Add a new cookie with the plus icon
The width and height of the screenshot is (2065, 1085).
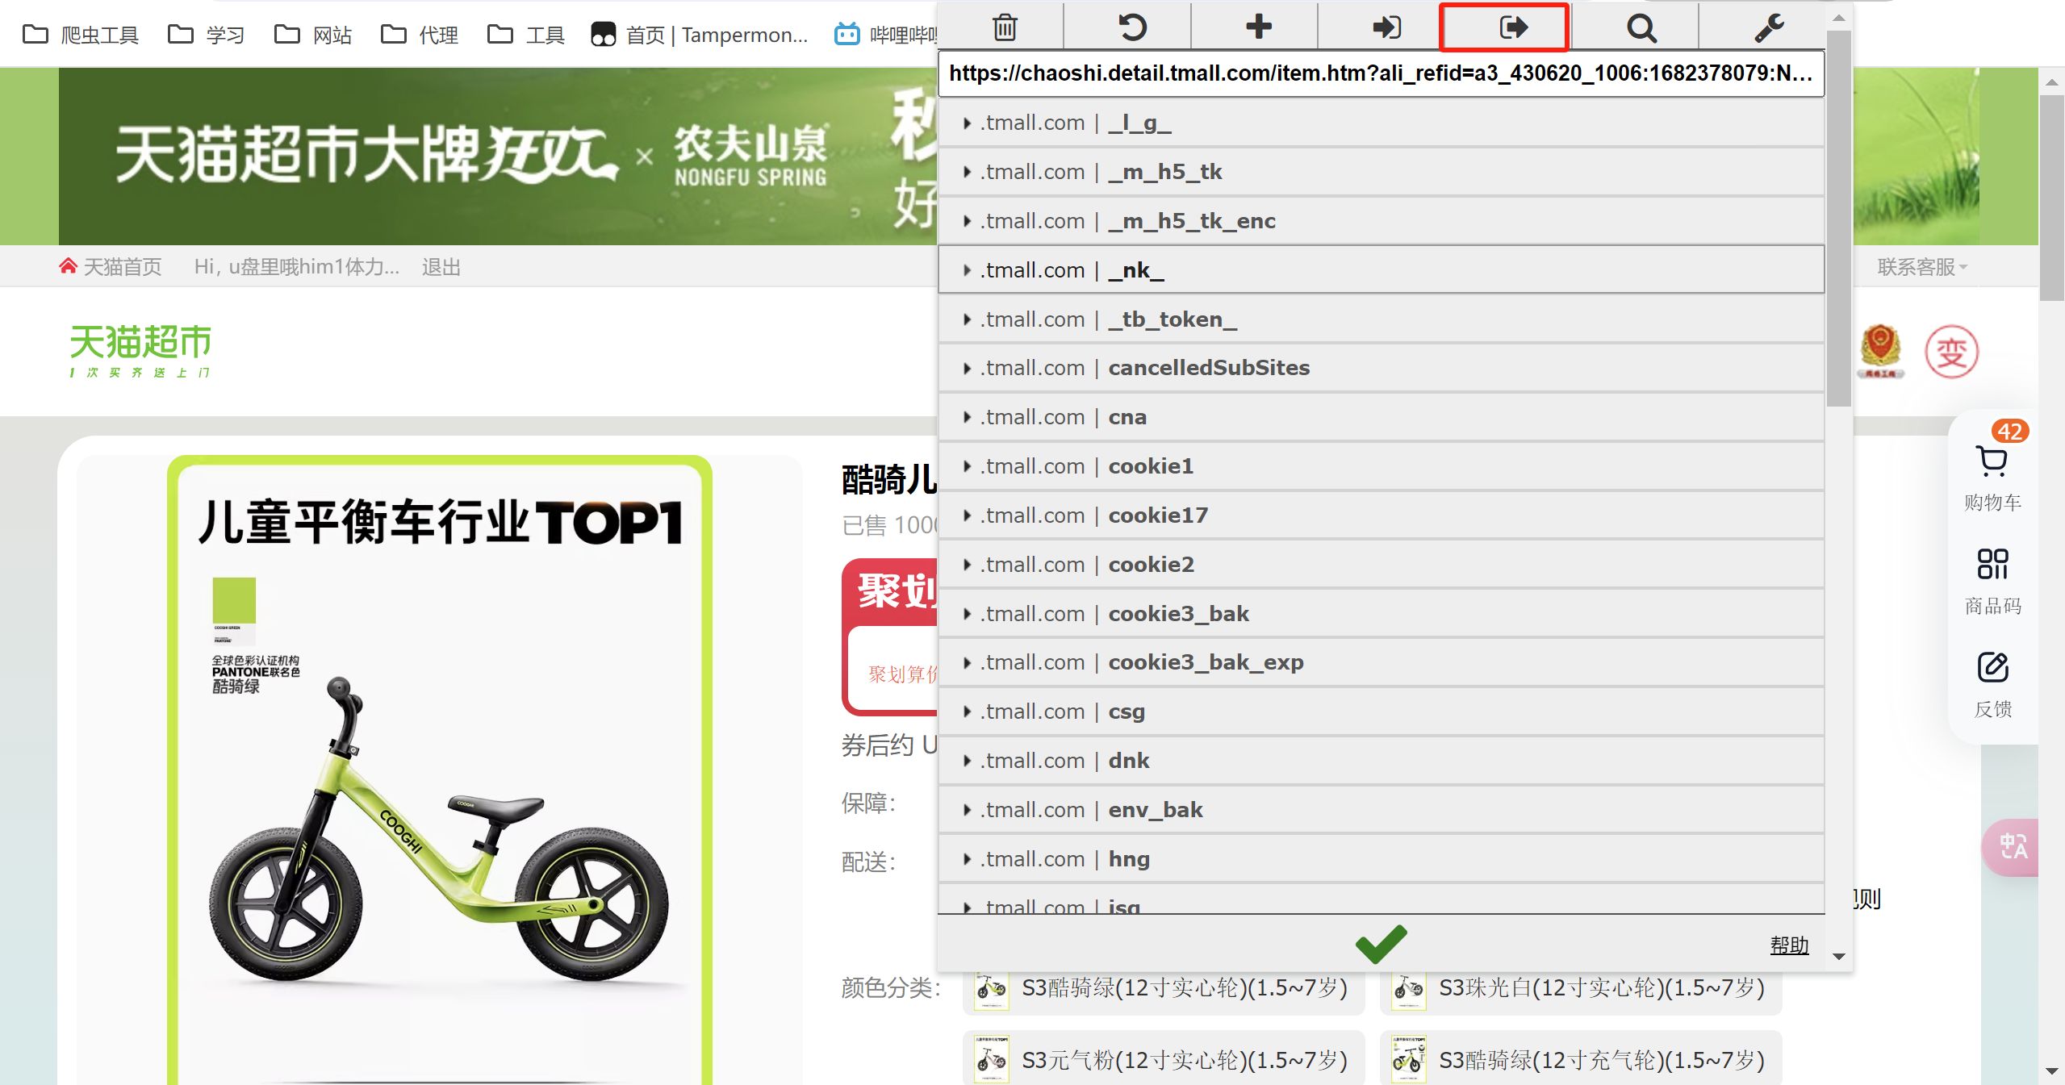click(1258, 27)
